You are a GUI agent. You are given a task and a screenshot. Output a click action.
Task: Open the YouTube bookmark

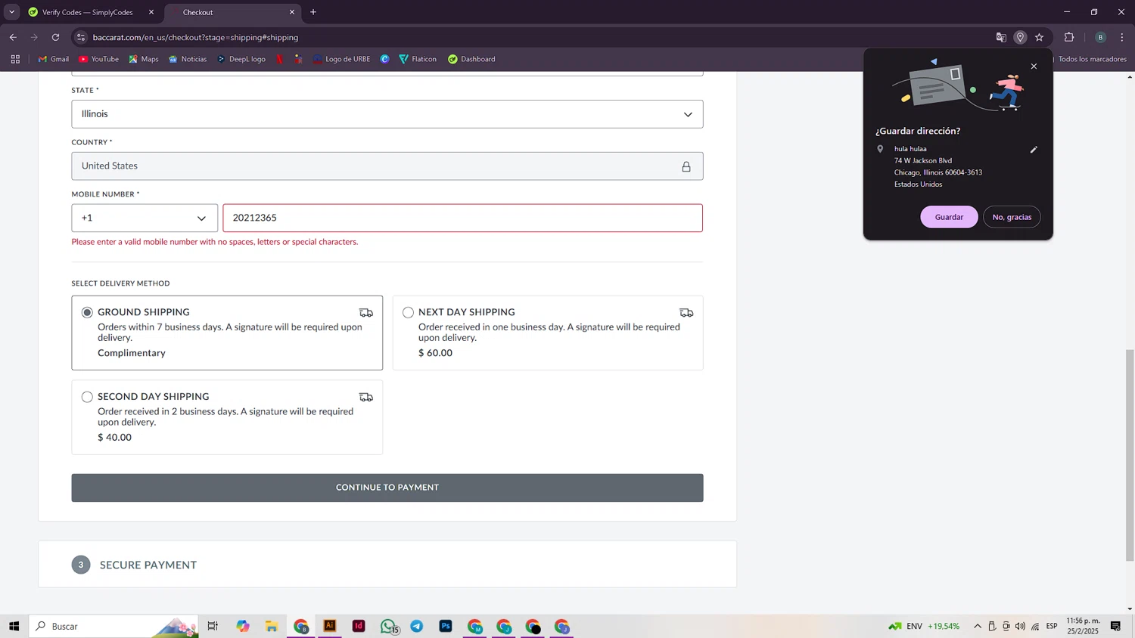[98, 59]
